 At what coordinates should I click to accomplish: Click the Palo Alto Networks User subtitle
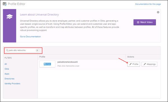click(x=68, y=66)
